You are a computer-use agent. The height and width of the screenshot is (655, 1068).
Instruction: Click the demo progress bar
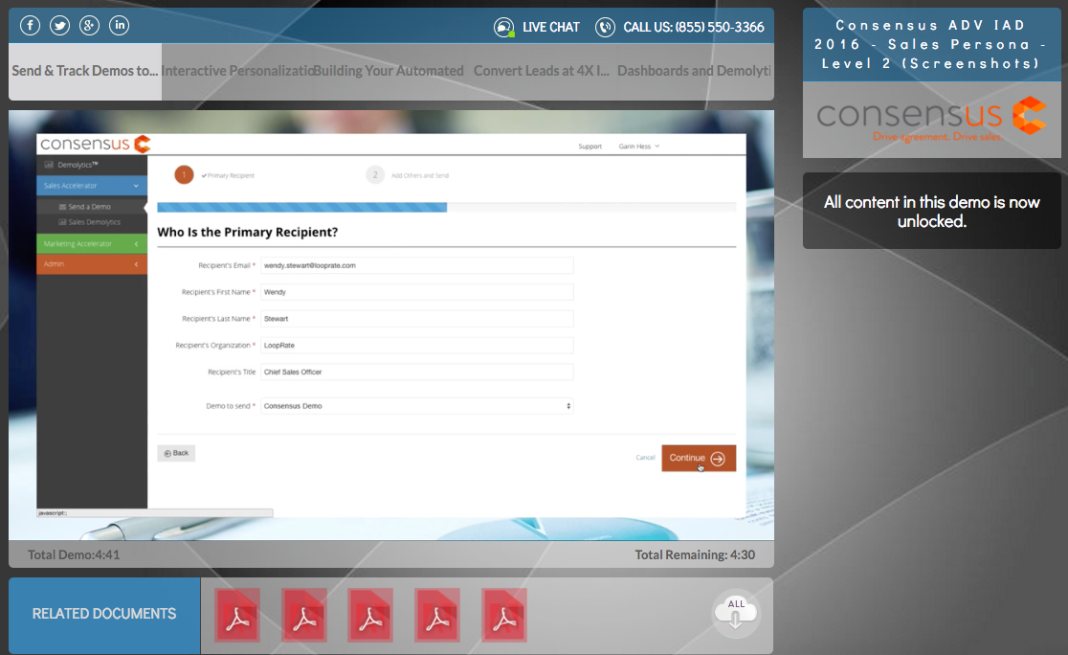446,207
